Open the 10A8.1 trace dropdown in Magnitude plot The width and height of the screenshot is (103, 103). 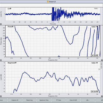coord(95,63)
